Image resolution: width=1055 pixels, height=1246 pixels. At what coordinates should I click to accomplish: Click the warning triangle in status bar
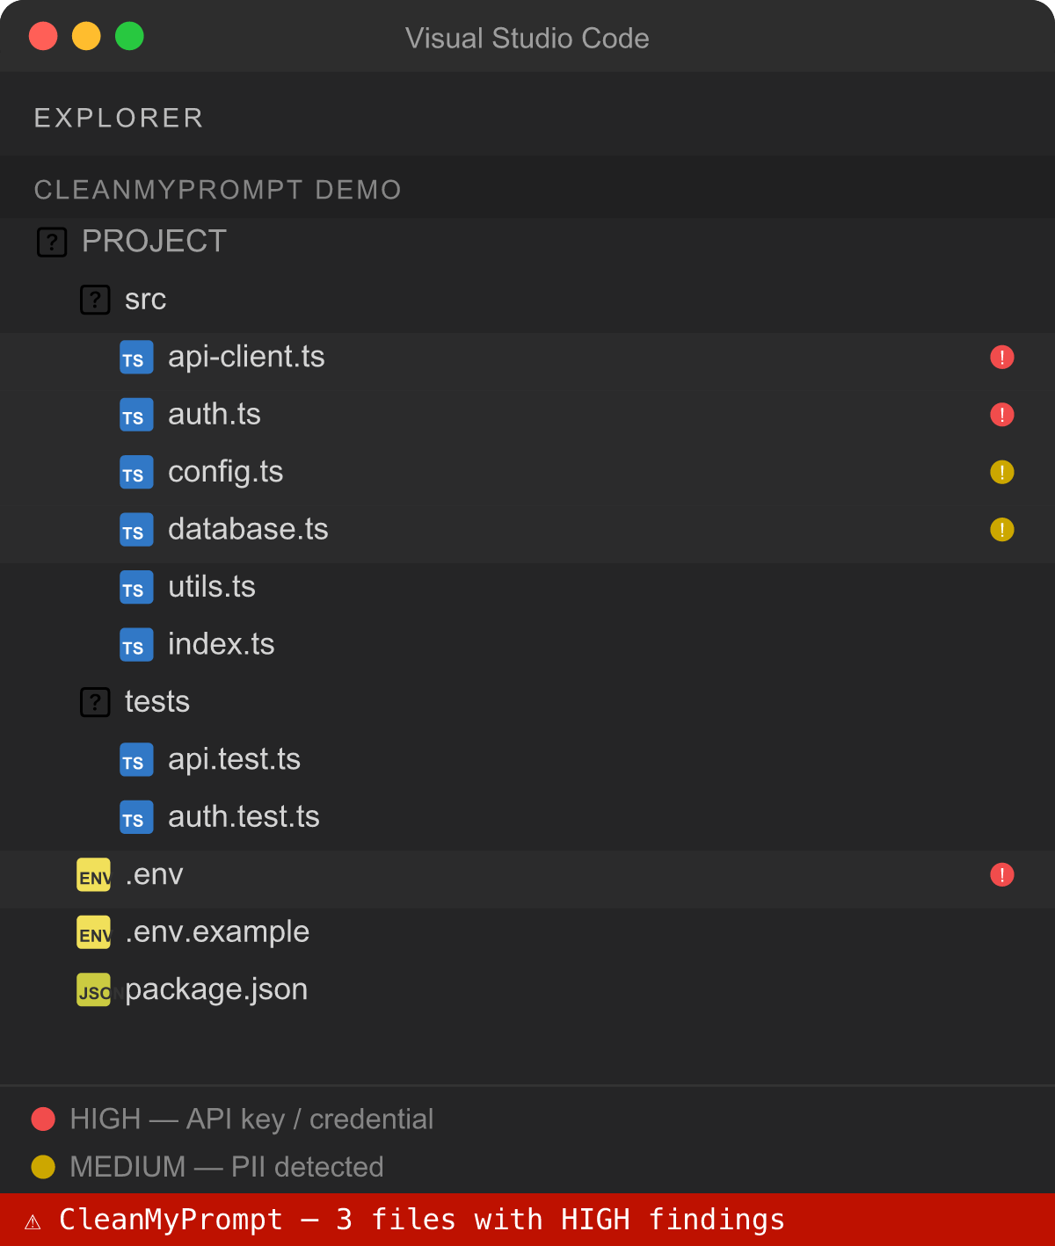click(x=33, y=1221)
